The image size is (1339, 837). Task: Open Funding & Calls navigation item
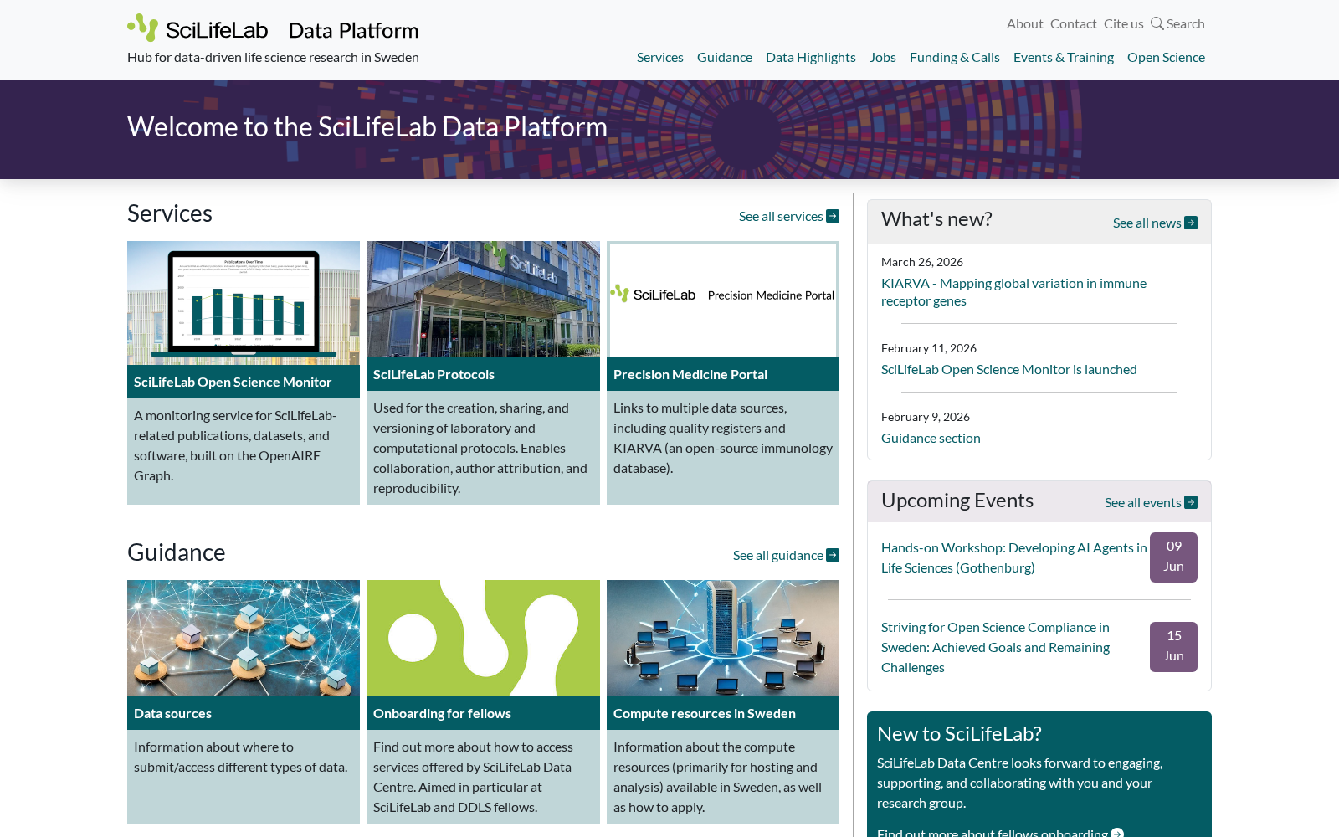[x=954, y=57]
